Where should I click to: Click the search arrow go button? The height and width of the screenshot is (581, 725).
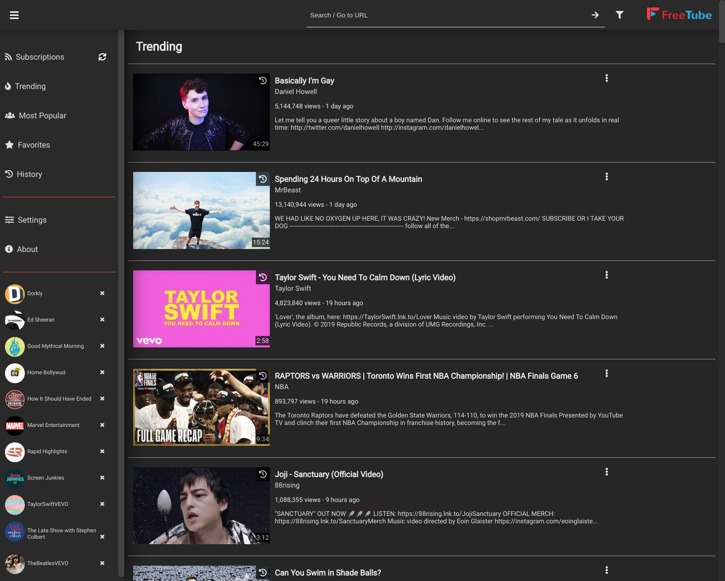point(595,15)
